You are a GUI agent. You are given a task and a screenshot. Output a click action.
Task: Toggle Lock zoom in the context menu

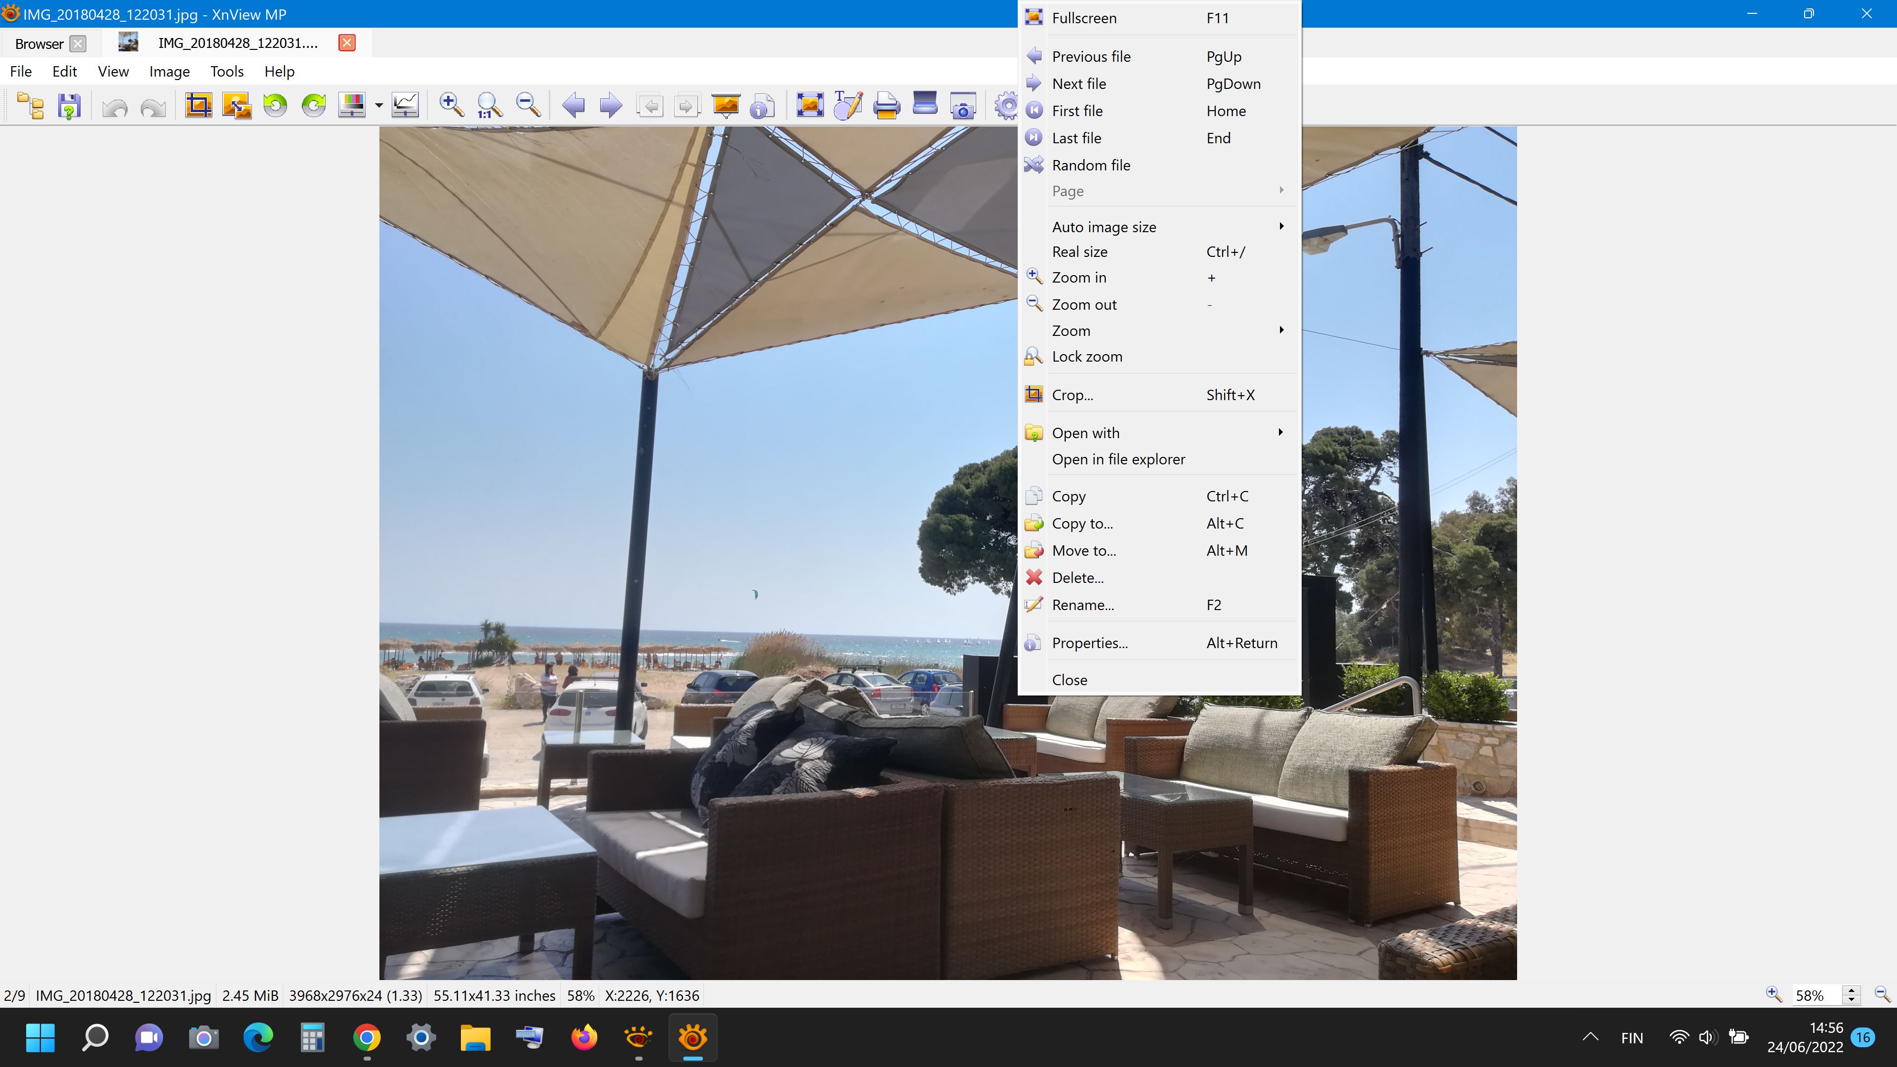click(1087, 356)
